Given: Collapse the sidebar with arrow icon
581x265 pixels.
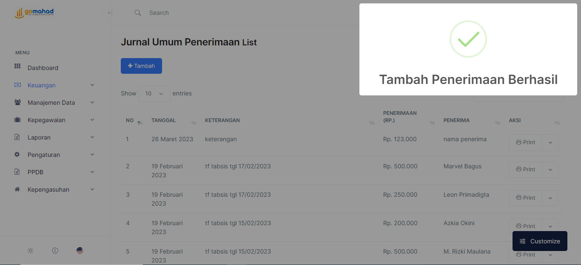Looking at the screenshot, I should [110, 13].
